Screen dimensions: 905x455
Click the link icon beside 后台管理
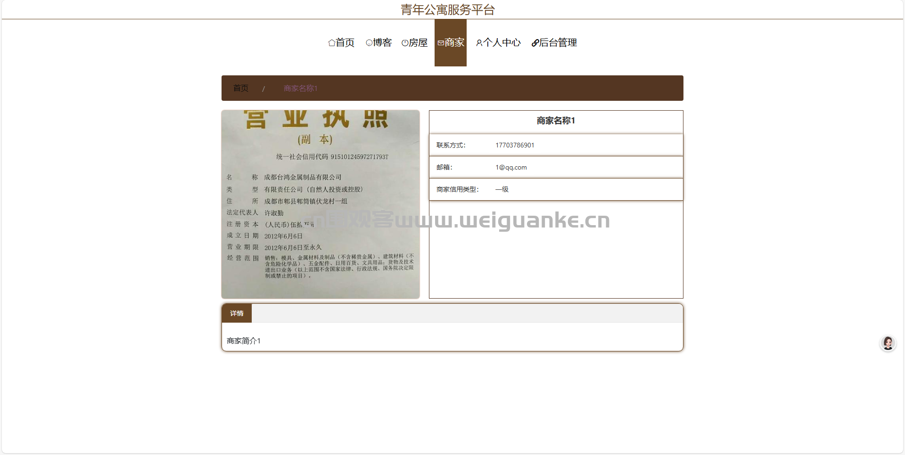click(x=535, y=43)
